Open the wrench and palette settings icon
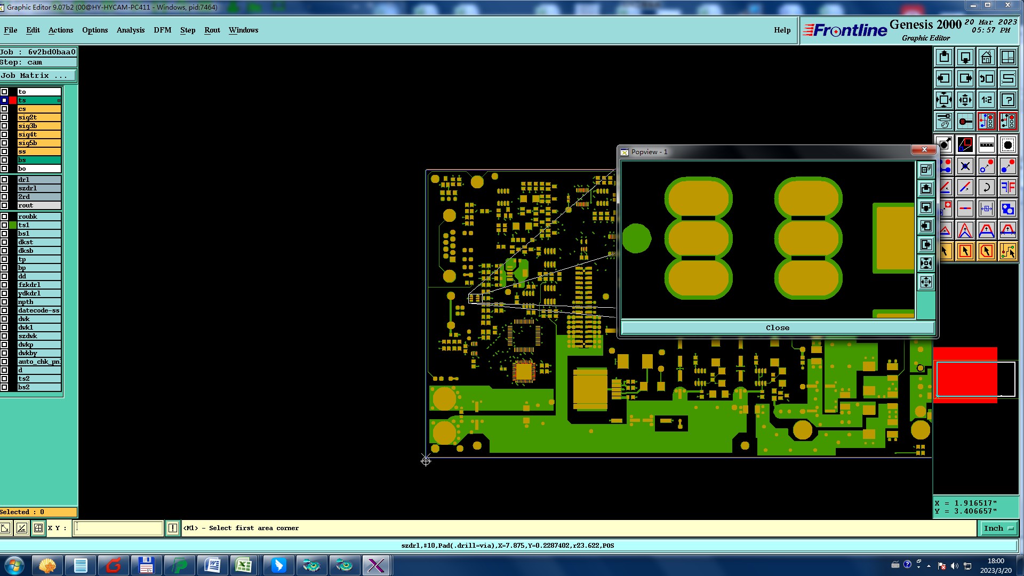Screen dimensions: 1024x576 943,121
